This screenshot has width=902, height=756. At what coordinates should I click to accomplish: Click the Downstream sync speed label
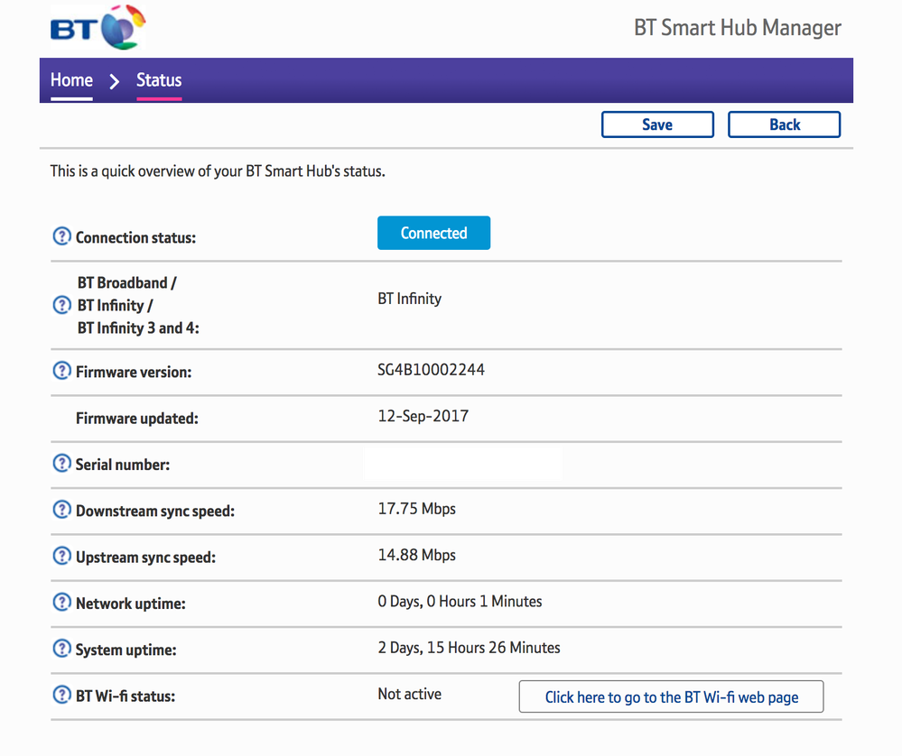click(x=155, y=512)
